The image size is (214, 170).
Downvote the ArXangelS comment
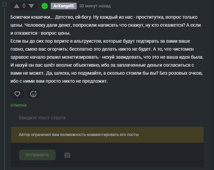31,6
